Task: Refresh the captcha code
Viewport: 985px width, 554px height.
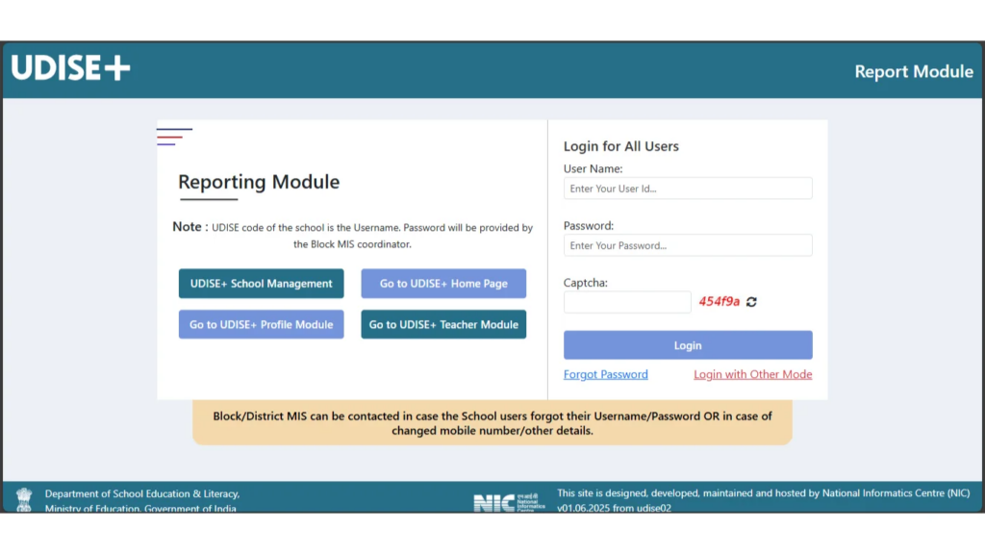Action: (751, 302)
